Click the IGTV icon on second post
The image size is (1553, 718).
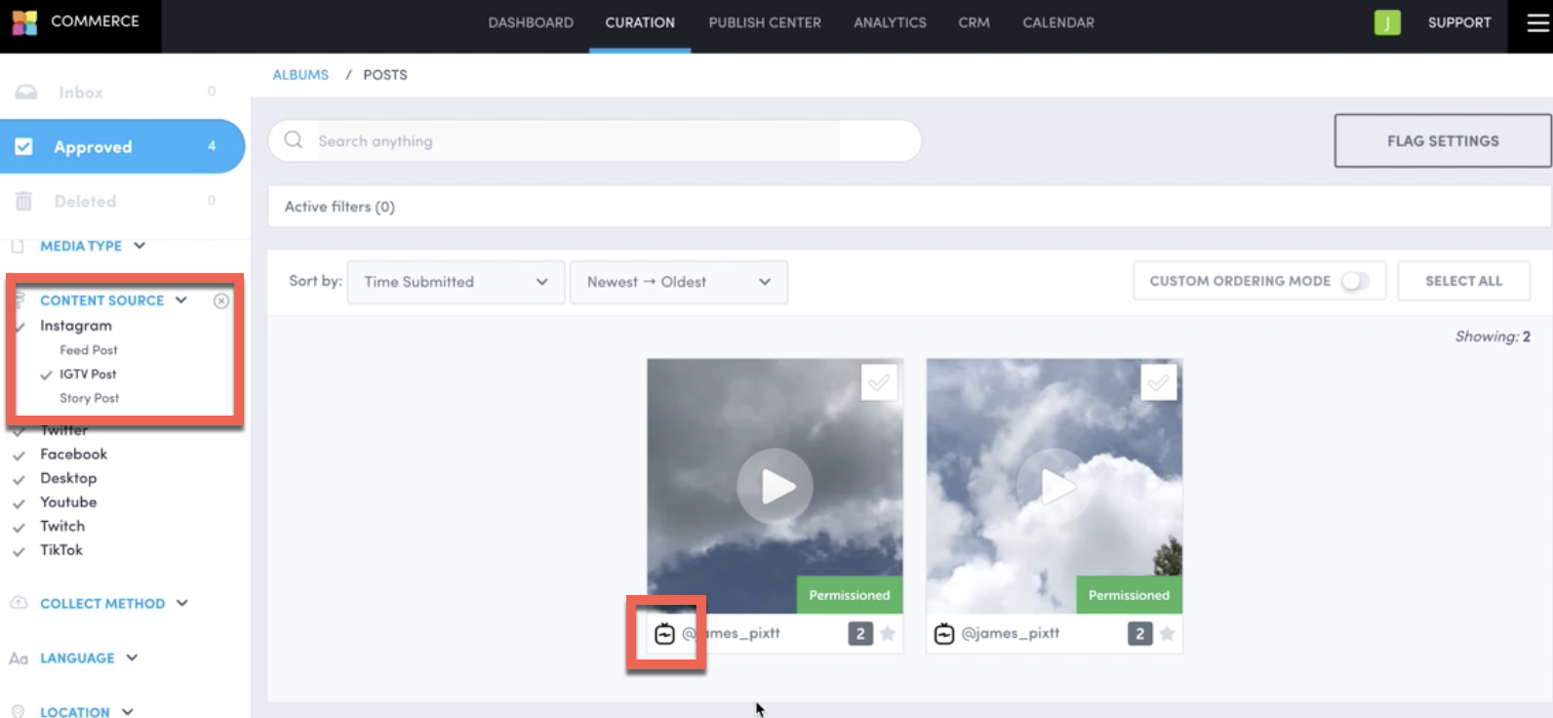click(943, 634)
